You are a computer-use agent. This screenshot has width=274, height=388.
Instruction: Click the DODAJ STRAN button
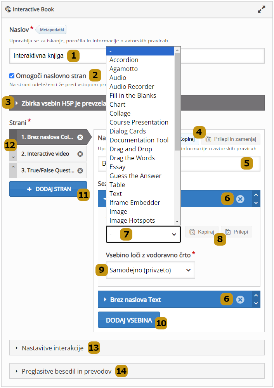[x=48, y=189]
